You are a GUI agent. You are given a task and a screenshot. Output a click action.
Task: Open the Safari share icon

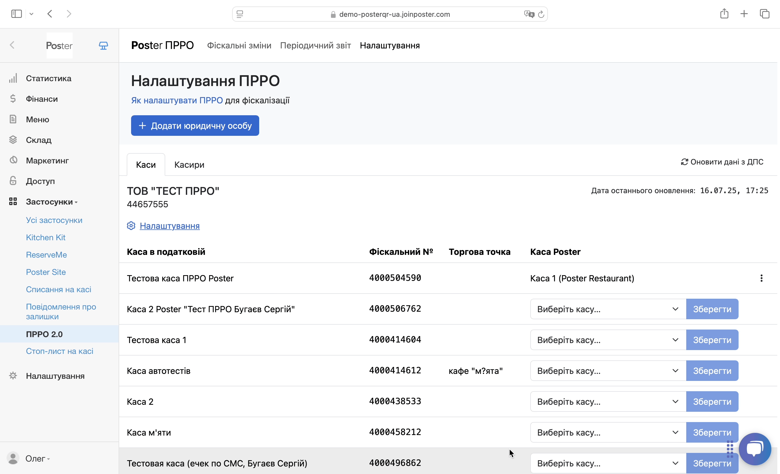pyautogui.click(x=724, y=14)
